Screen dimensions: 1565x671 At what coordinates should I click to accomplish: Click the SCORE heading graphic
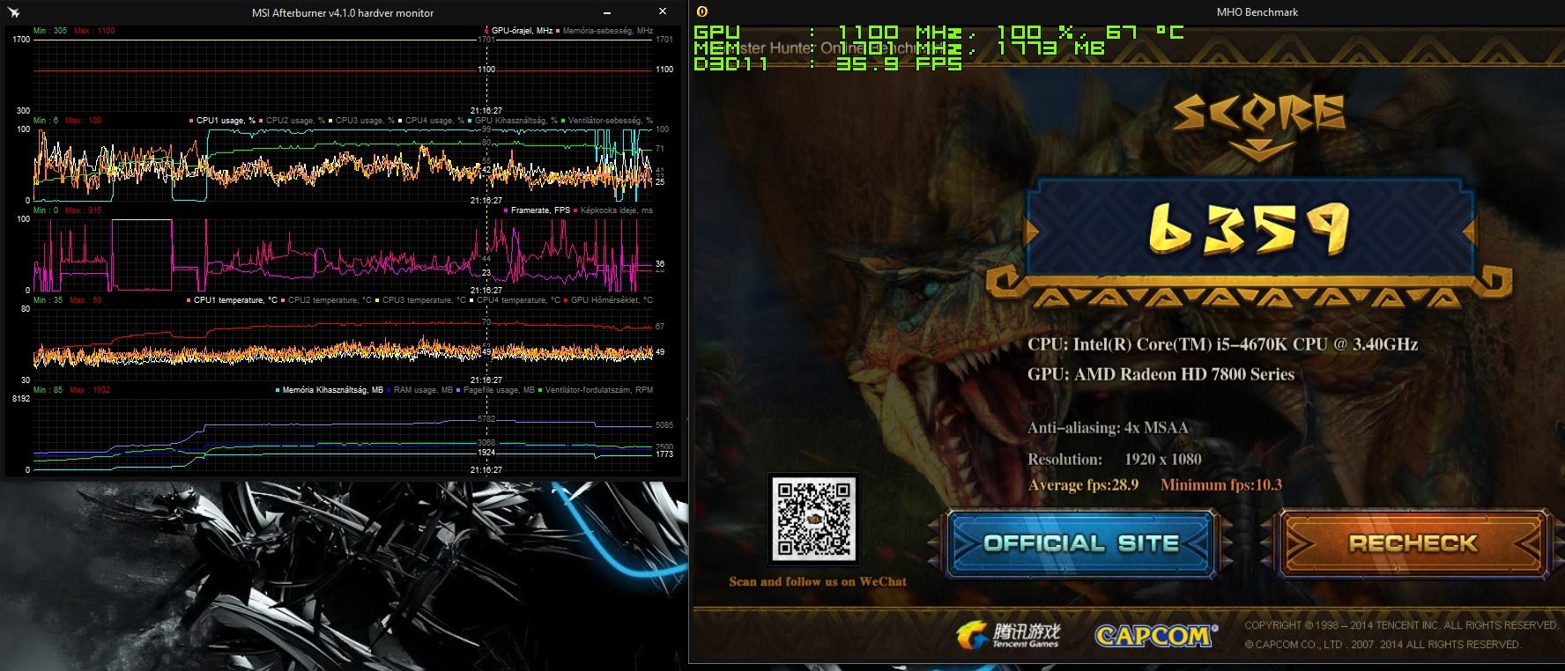click(x=1258, y=115)
